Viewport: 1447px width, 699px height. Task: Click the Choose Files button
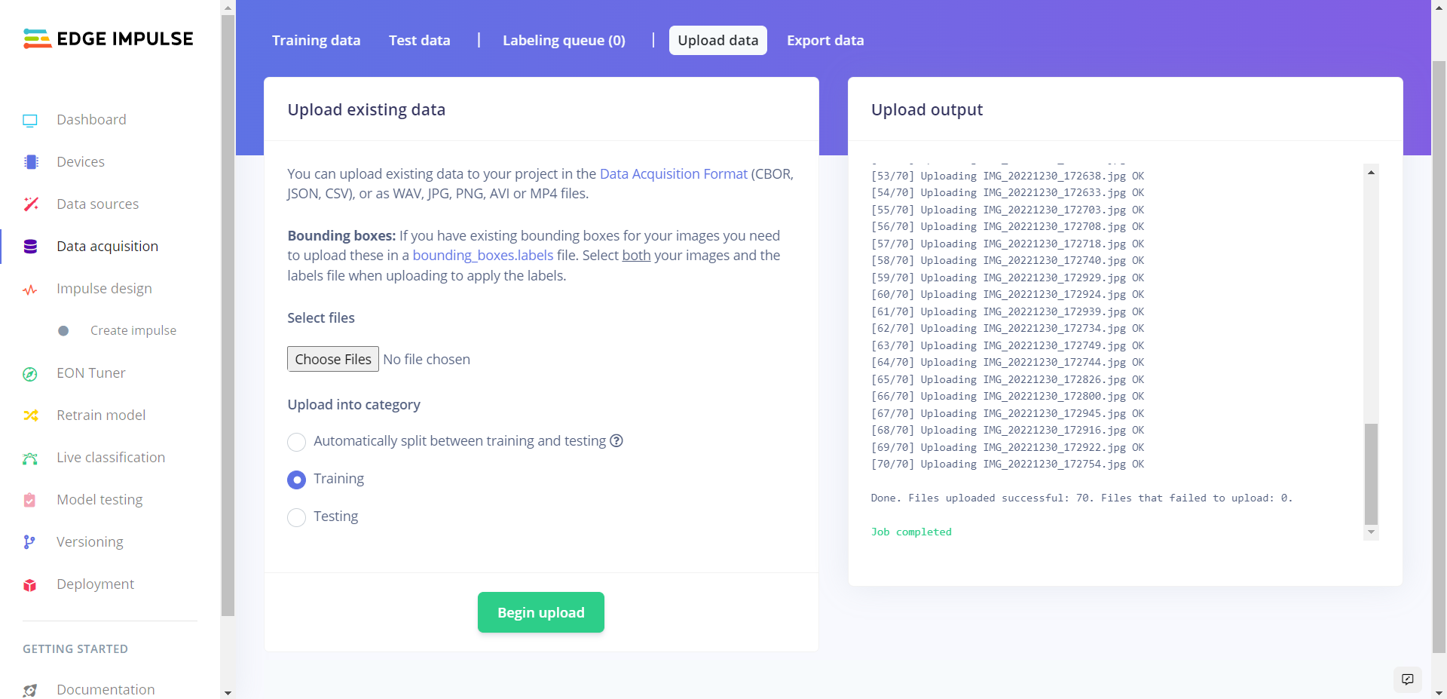[333, 359]
